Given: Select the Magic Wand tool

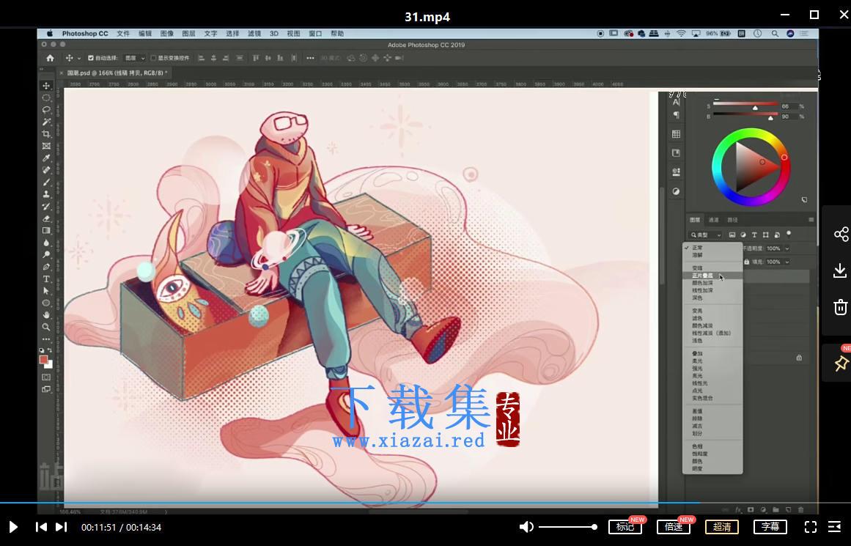Looking at the screenshot, I should coord(46,122).
